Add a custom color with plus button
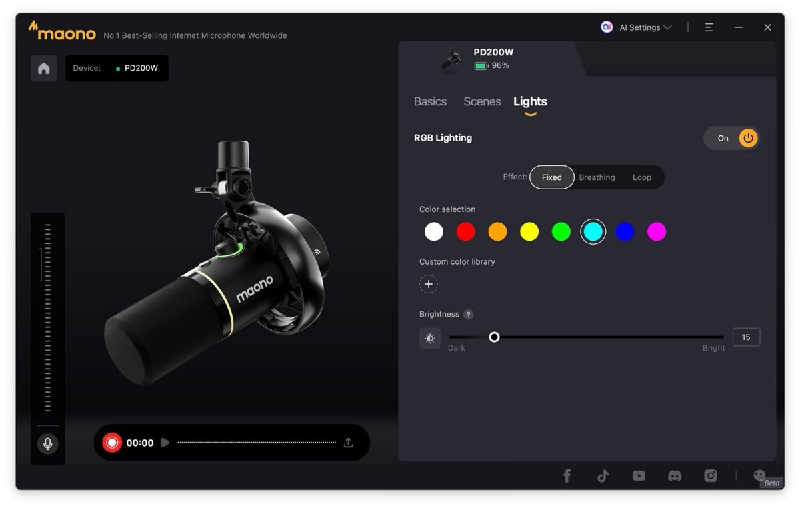800x508 pixels. tap(429, 285)
